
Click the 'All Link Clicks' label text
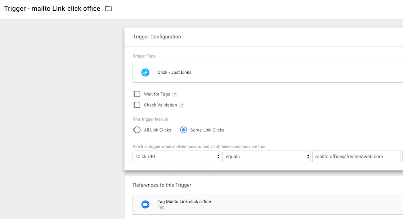click(158, 130)
